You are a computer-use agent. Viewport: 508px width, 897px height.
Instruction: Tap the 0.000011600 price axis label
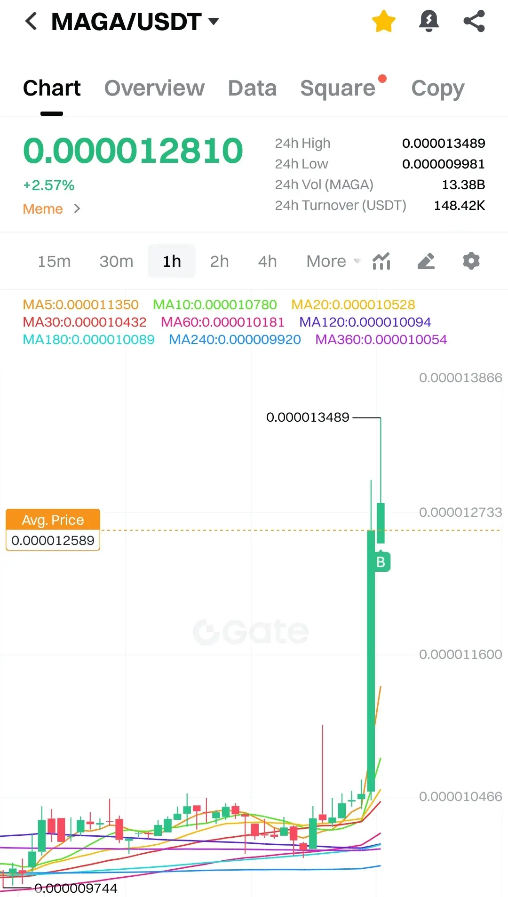(x=460, y=655)
